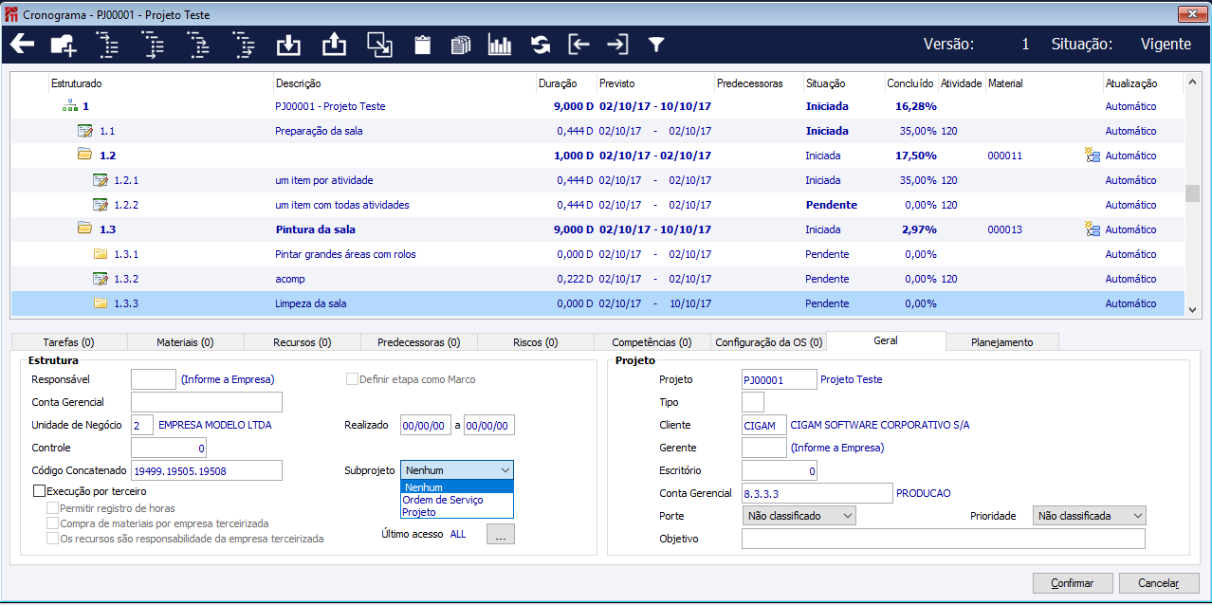Open the Porte dropdown

(x=799, y=516)
